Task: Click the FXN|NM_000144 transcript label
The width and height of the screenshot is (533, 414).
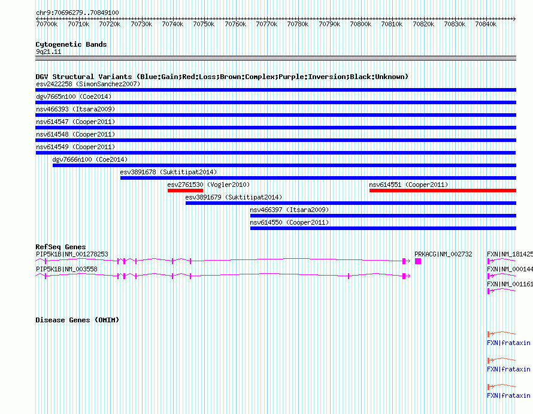Action: 510,269
